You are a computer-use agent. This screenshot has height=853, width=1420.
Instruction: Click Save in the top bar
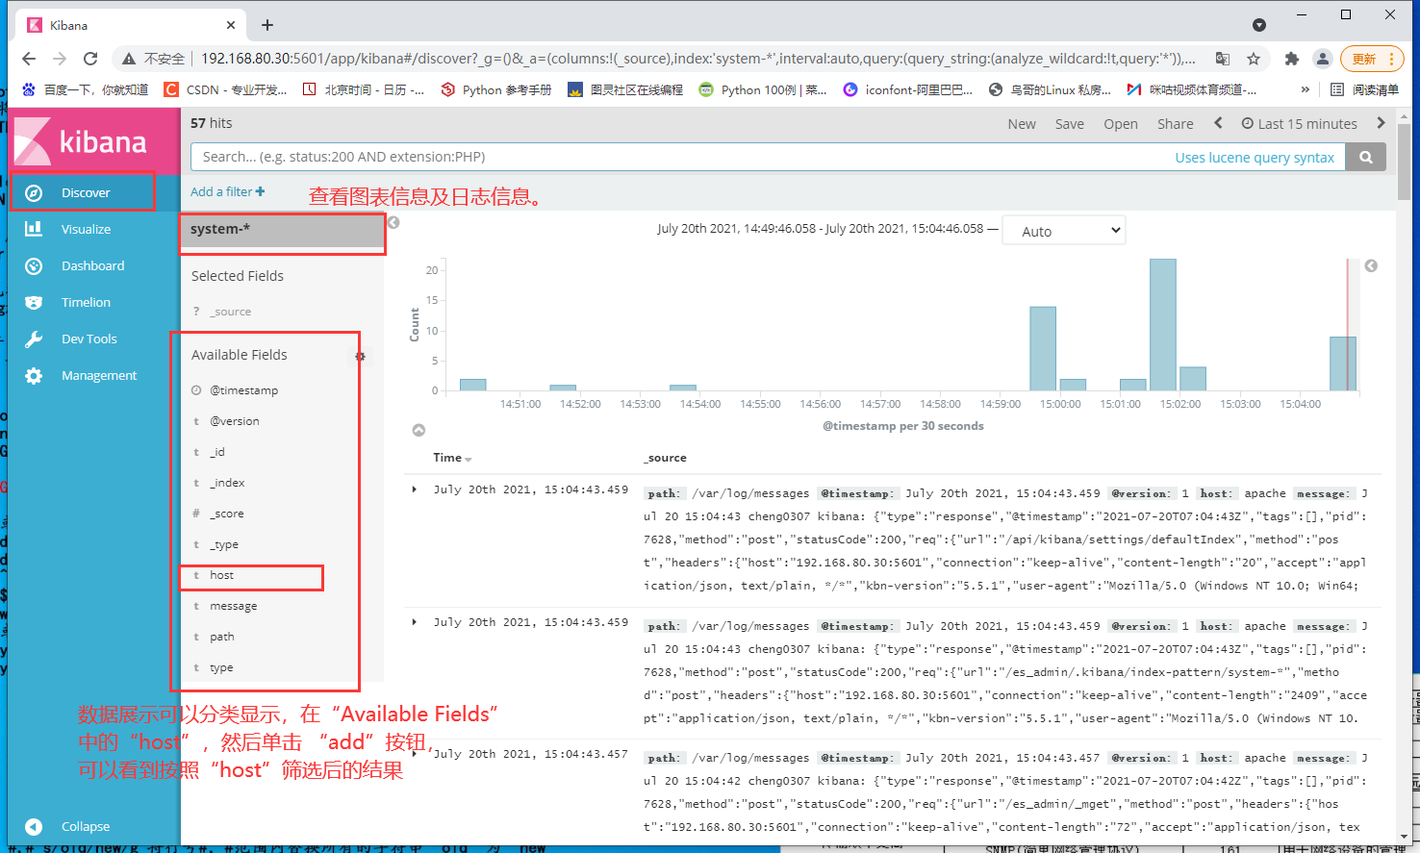click(1069, 124)
